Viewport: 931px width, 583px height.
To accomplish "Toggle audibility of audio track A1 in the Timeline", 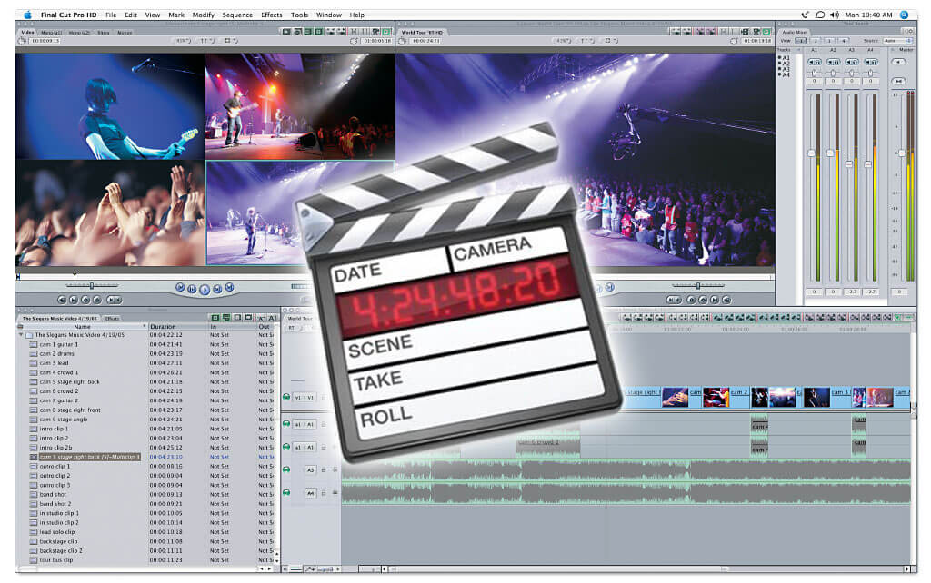I will coord(286,424).
